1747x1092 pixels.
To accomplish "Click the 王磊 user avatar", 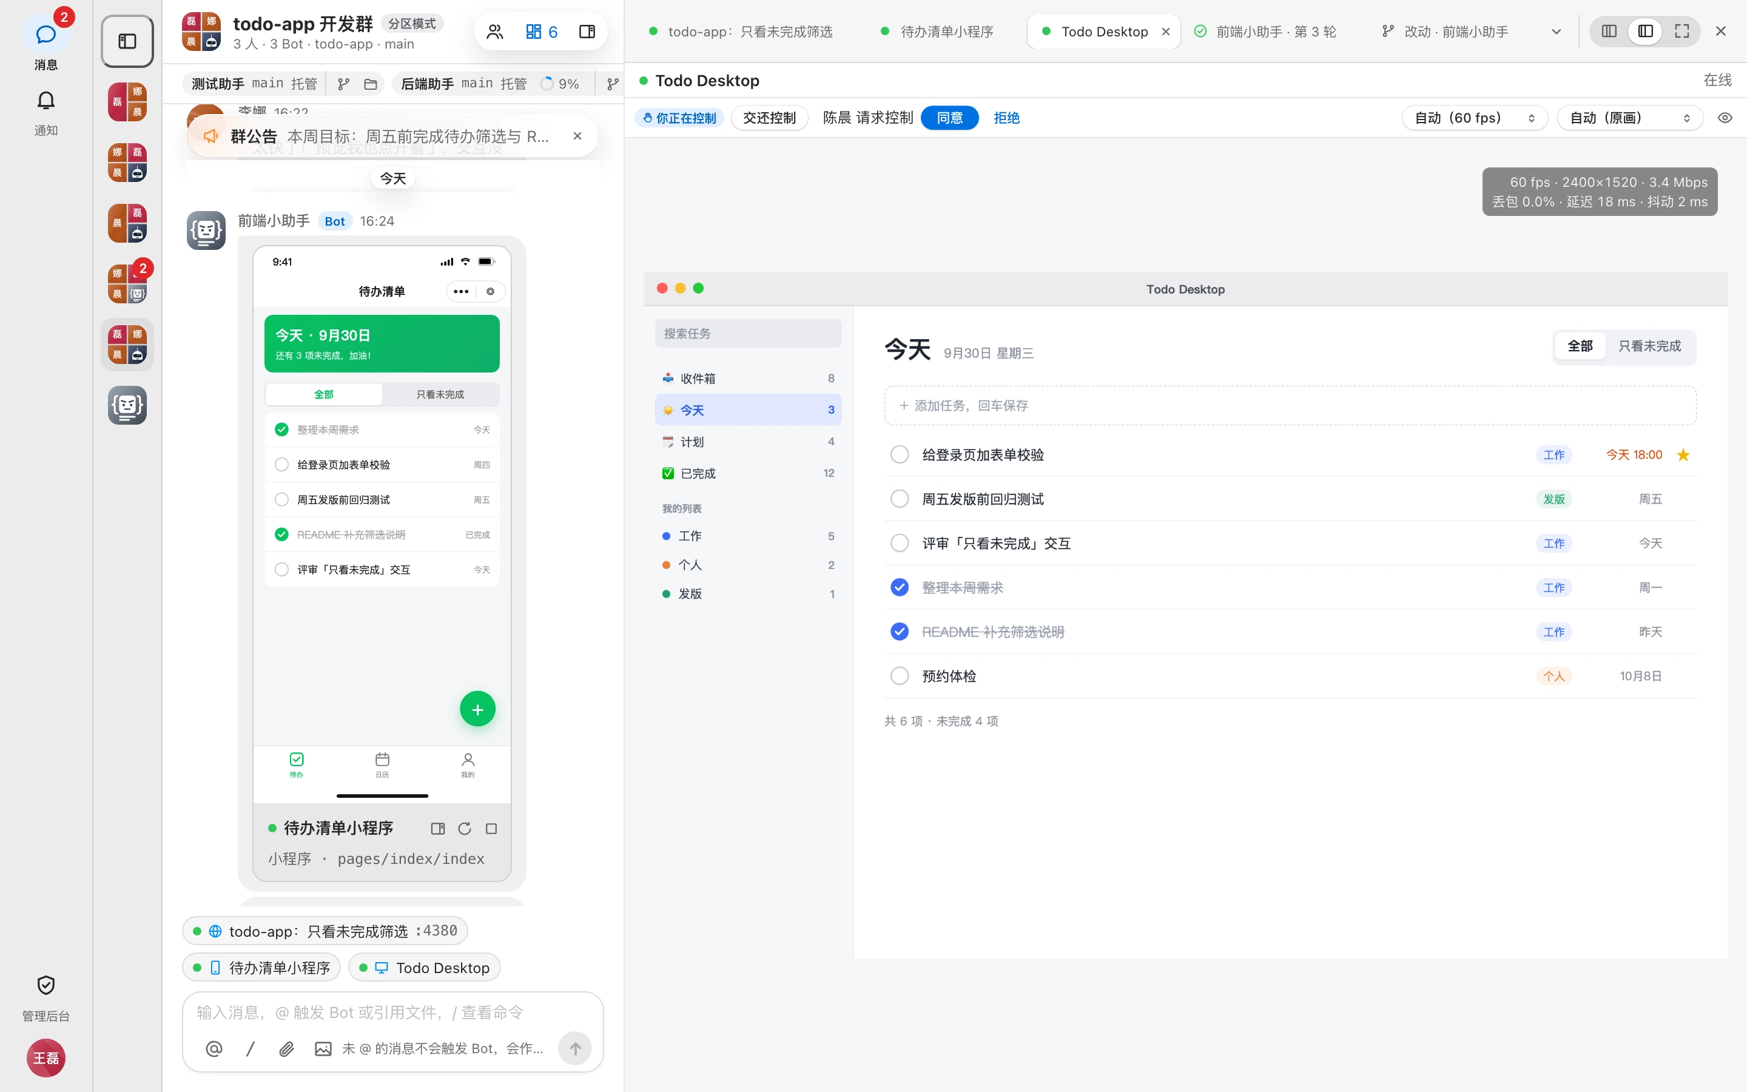I will [45, 1058].
